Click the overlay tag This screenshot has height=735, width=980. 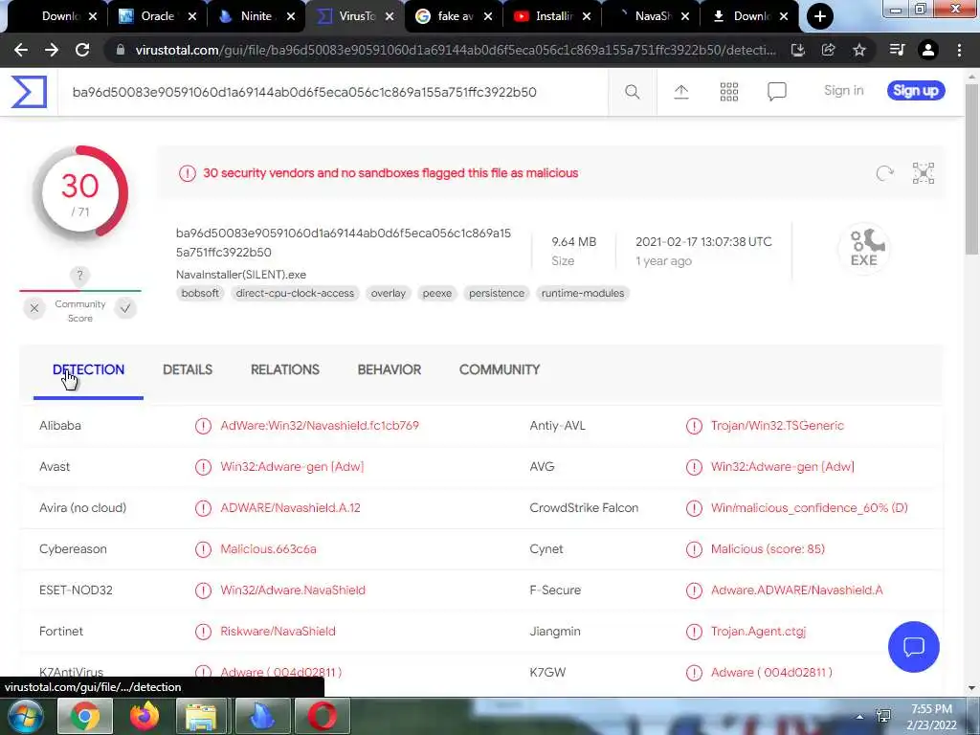pyautogui.click(x=389, y=293)
